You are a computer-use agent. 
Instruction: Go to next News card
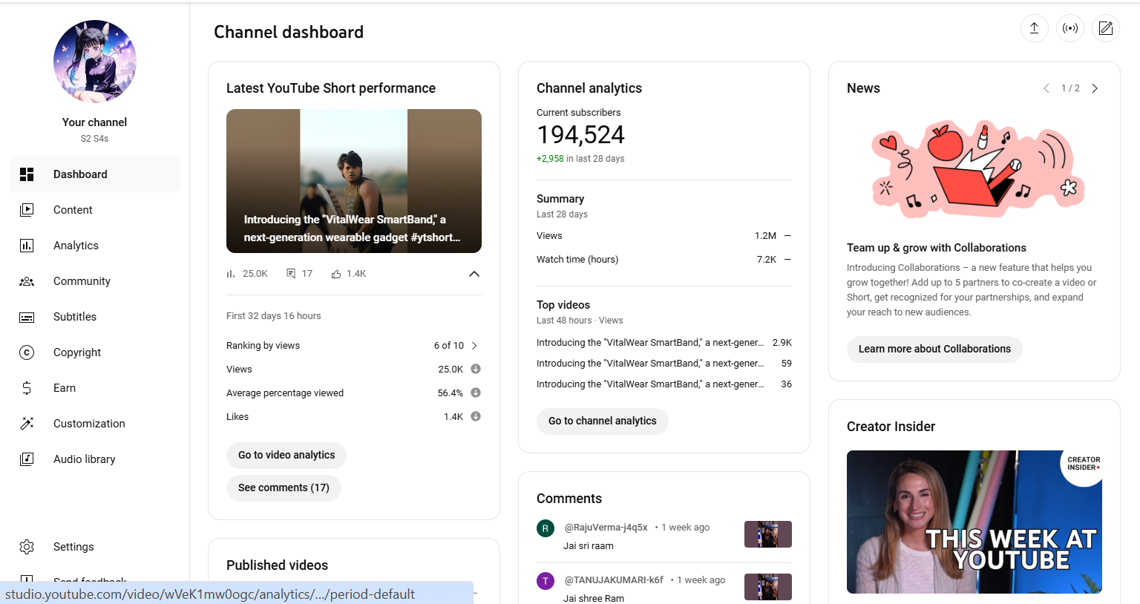(x=1094, y=88)
